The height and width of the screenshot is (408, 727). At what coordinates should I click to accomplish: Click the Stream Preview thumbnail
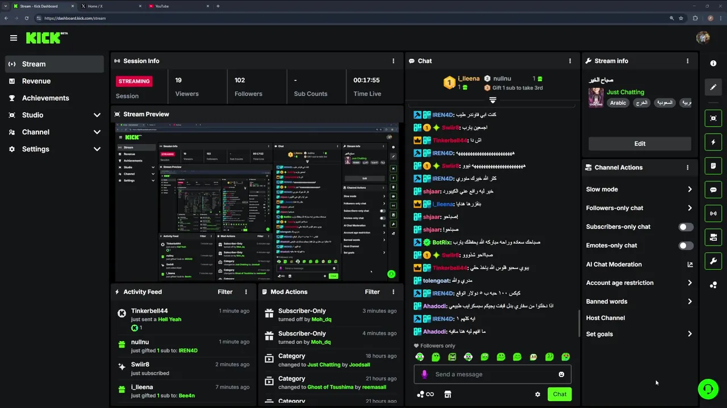coord(257,203)
